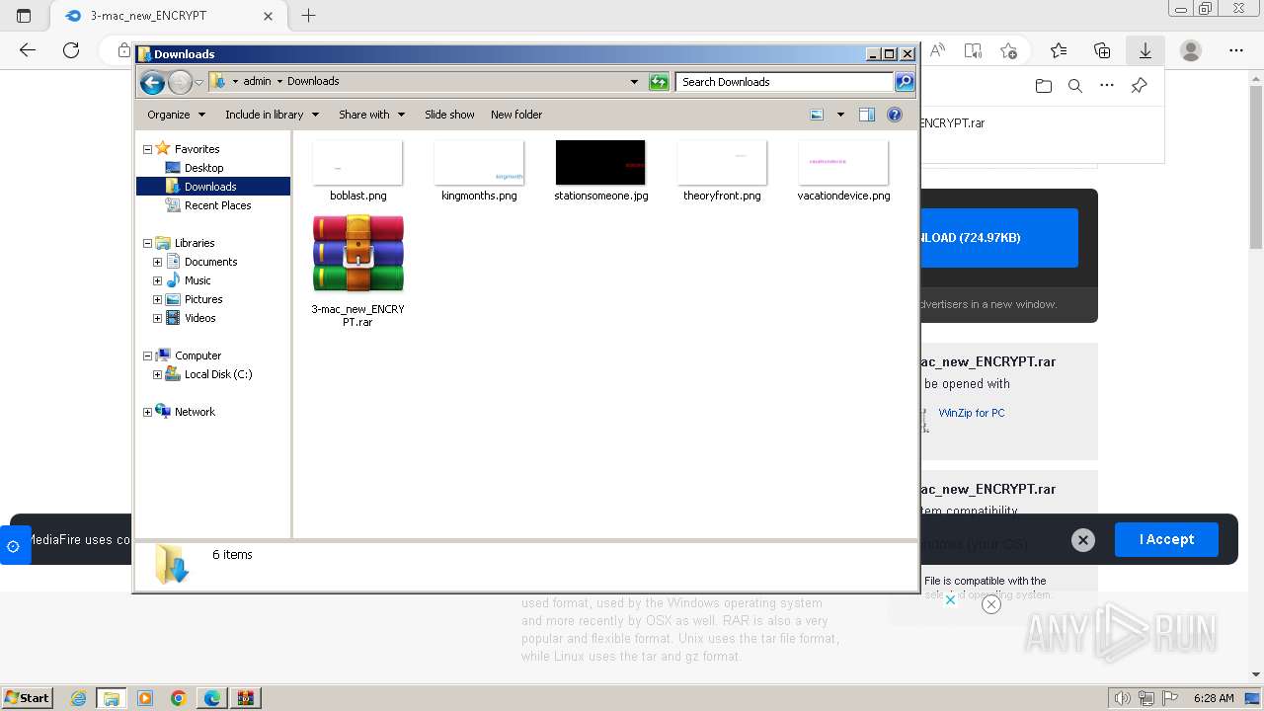Viewport: 1264px width, 711px height.
Task: Click Edge browser refresh icon
Action: pyautogui.click(x=71, y=50)
